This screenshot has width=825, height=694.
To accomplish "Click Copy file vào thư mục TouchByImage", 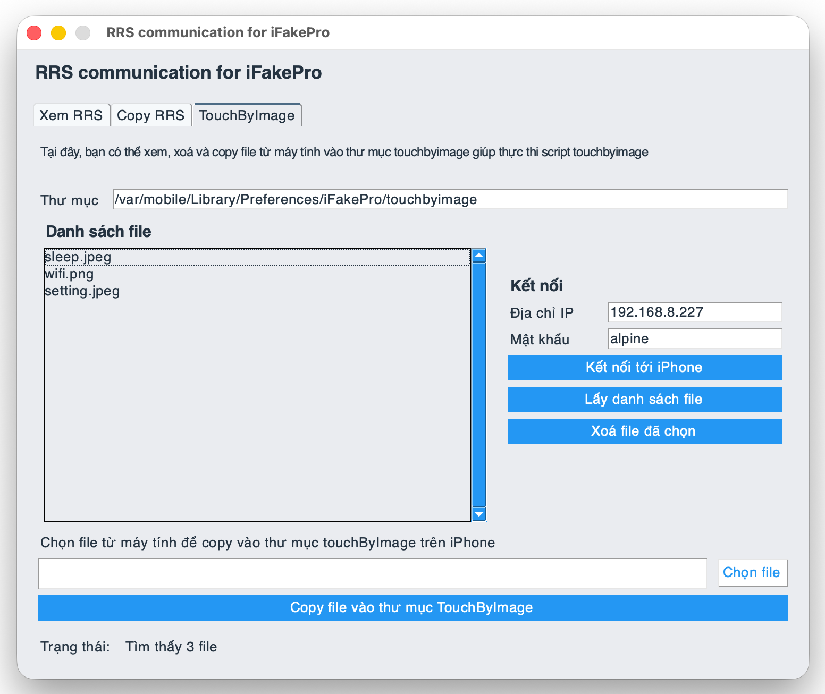I will (x=412, y=608).
